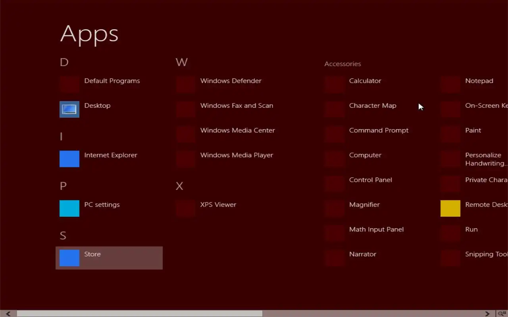This screenshot has width=508, height=317.
Task: Open Math Input Panel label
Action: point(376,229)
